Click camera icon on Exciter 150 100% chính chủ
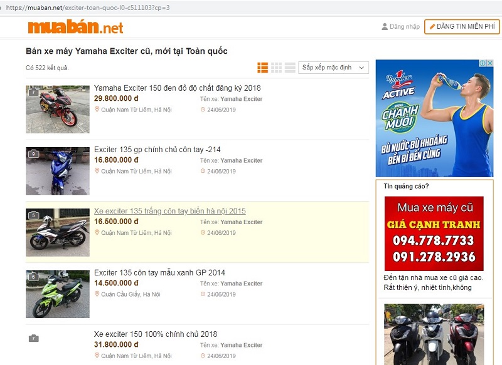This screenshot has height=365, width=502. [34, 338]
